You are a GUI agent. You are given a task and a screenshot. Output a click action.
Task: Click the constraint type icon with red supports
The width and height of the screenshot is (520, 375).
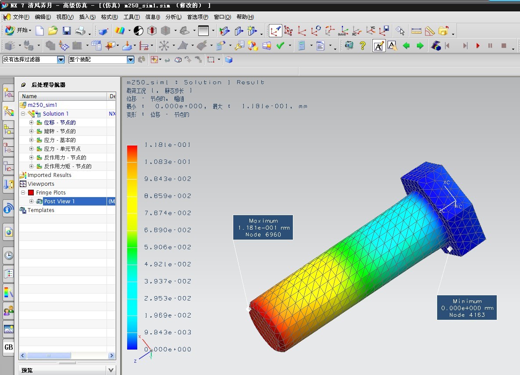(x=144, y=46)
